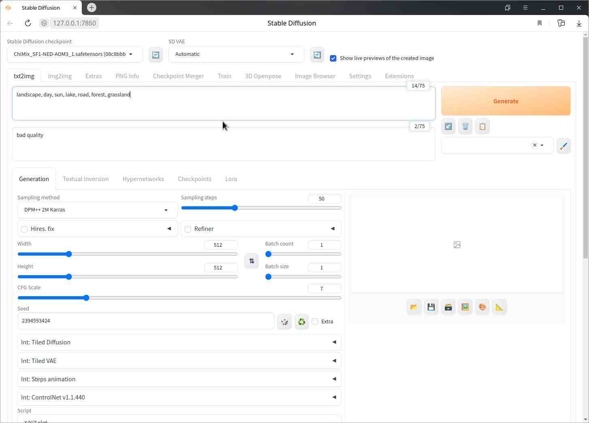Open the Extensions tab

pyautogui.click(x=400, y=76)
